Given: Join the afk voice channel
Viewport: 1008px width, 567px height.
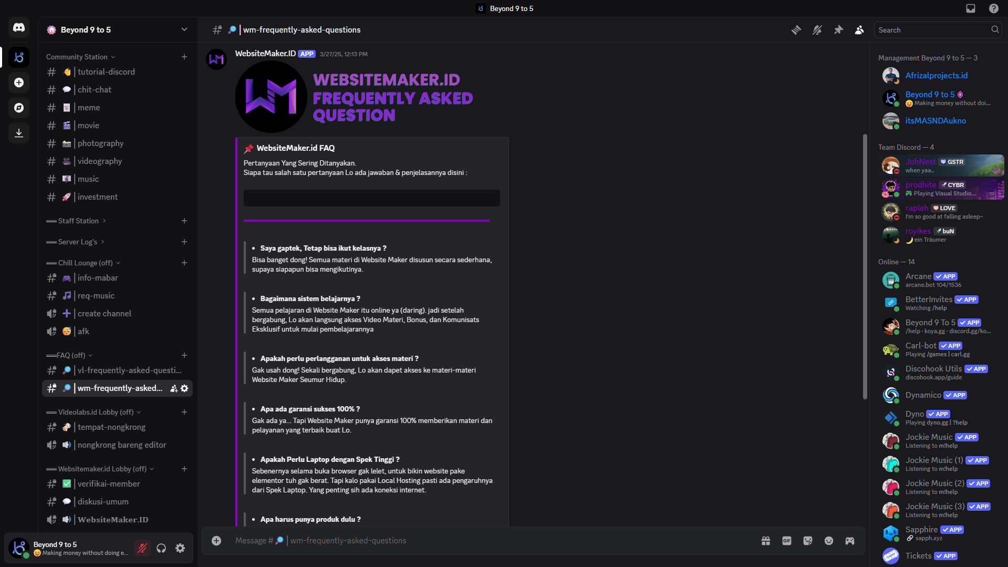Looking at the screenshot, I should (x=117, y=332).
